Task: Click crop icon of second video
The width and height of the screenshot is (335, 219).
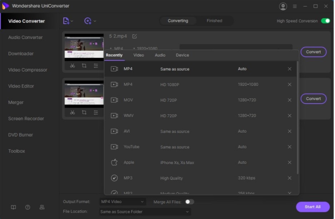Action: coord(84,113)
